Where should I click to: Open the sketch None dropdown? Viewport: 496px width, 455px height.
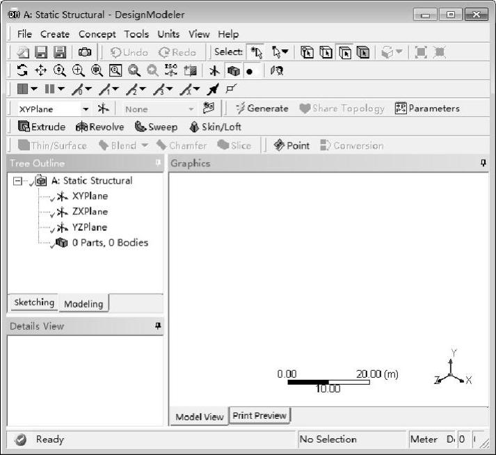[x=191, y=109]
